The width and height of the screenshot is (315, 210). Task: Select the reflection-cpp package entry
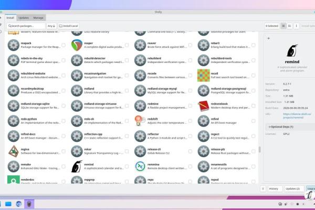click(x=100, y=136)
